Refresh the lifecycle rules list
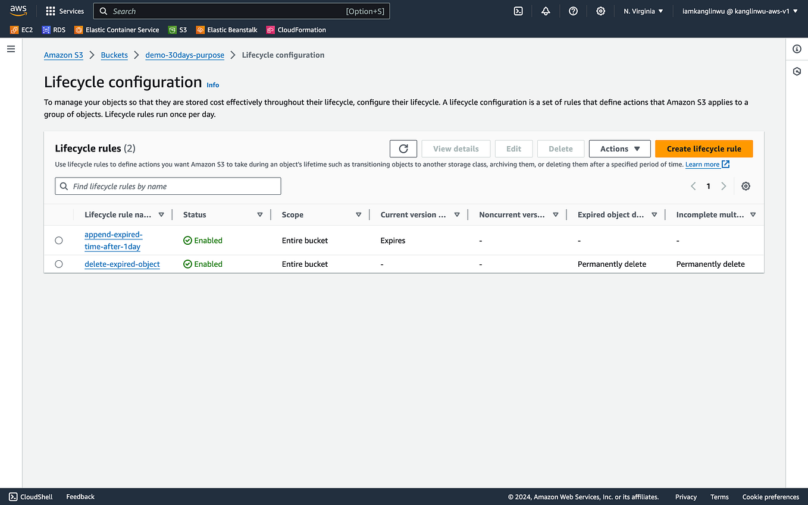808x505 pixels. [x=403, y=149]
